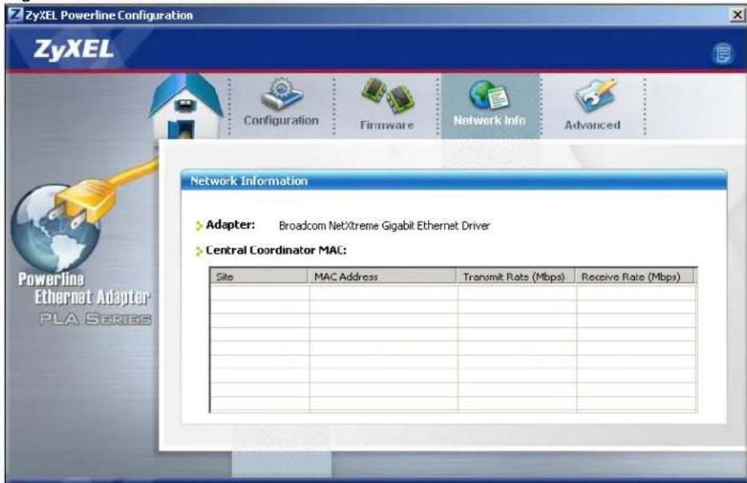Viewport: 747px width, 483px height.
Task: Sort by Transmit Rate (Mbps) header
Action: point(516,277)
